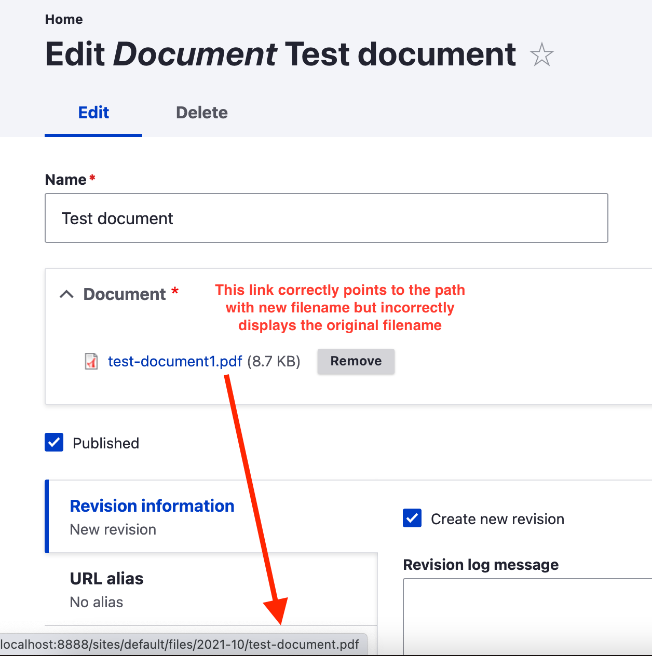Collapse the Document field section
652x656 pixels.
[x=66, y=294]
